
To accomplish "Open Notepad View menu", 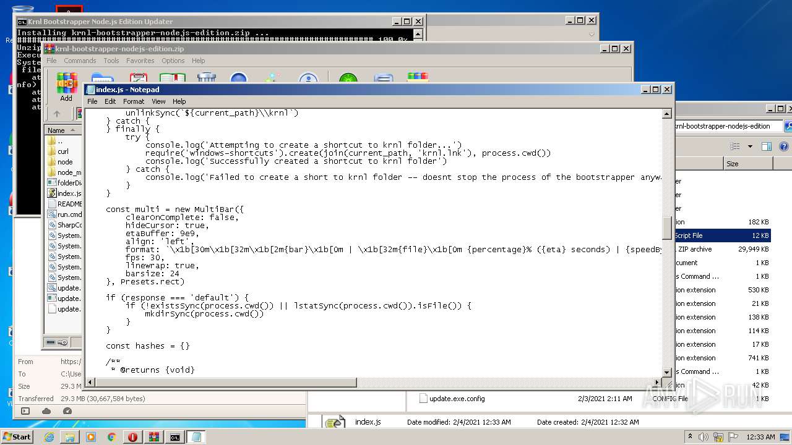I will [x=158, y=101].
